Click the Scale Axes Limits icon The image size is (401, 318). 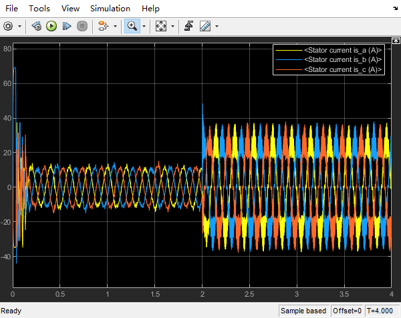point(160,26)
